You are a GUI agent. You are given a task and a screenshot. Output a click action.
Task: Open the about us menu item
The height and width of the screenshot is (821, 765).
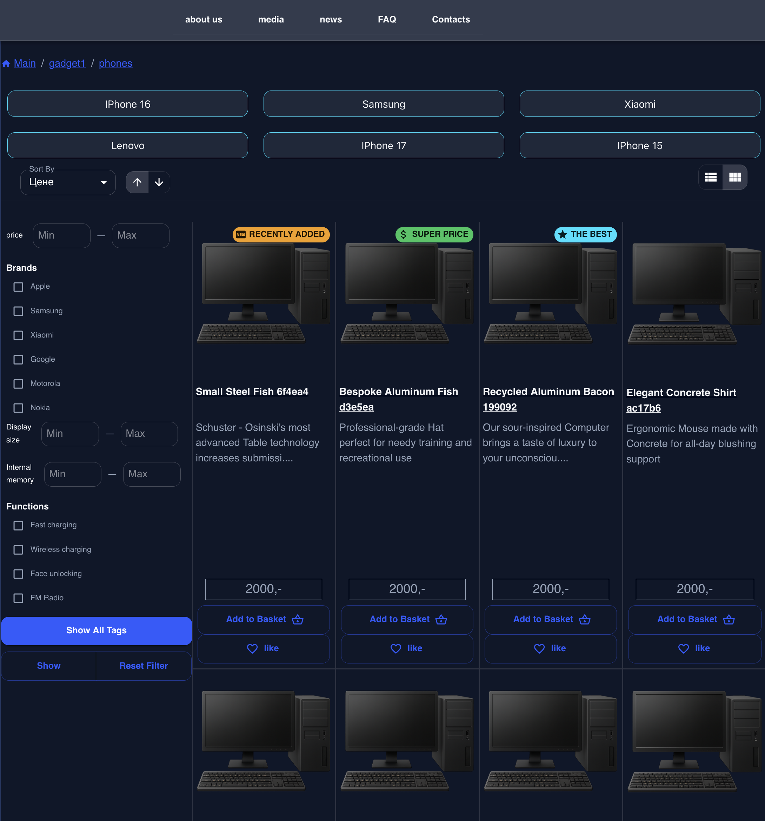(x=204, y=19)
